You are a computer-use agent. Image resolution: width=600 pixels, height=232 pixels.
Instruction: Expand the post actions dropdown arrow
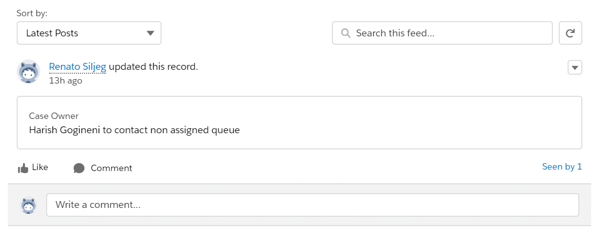tap(574, 67)
